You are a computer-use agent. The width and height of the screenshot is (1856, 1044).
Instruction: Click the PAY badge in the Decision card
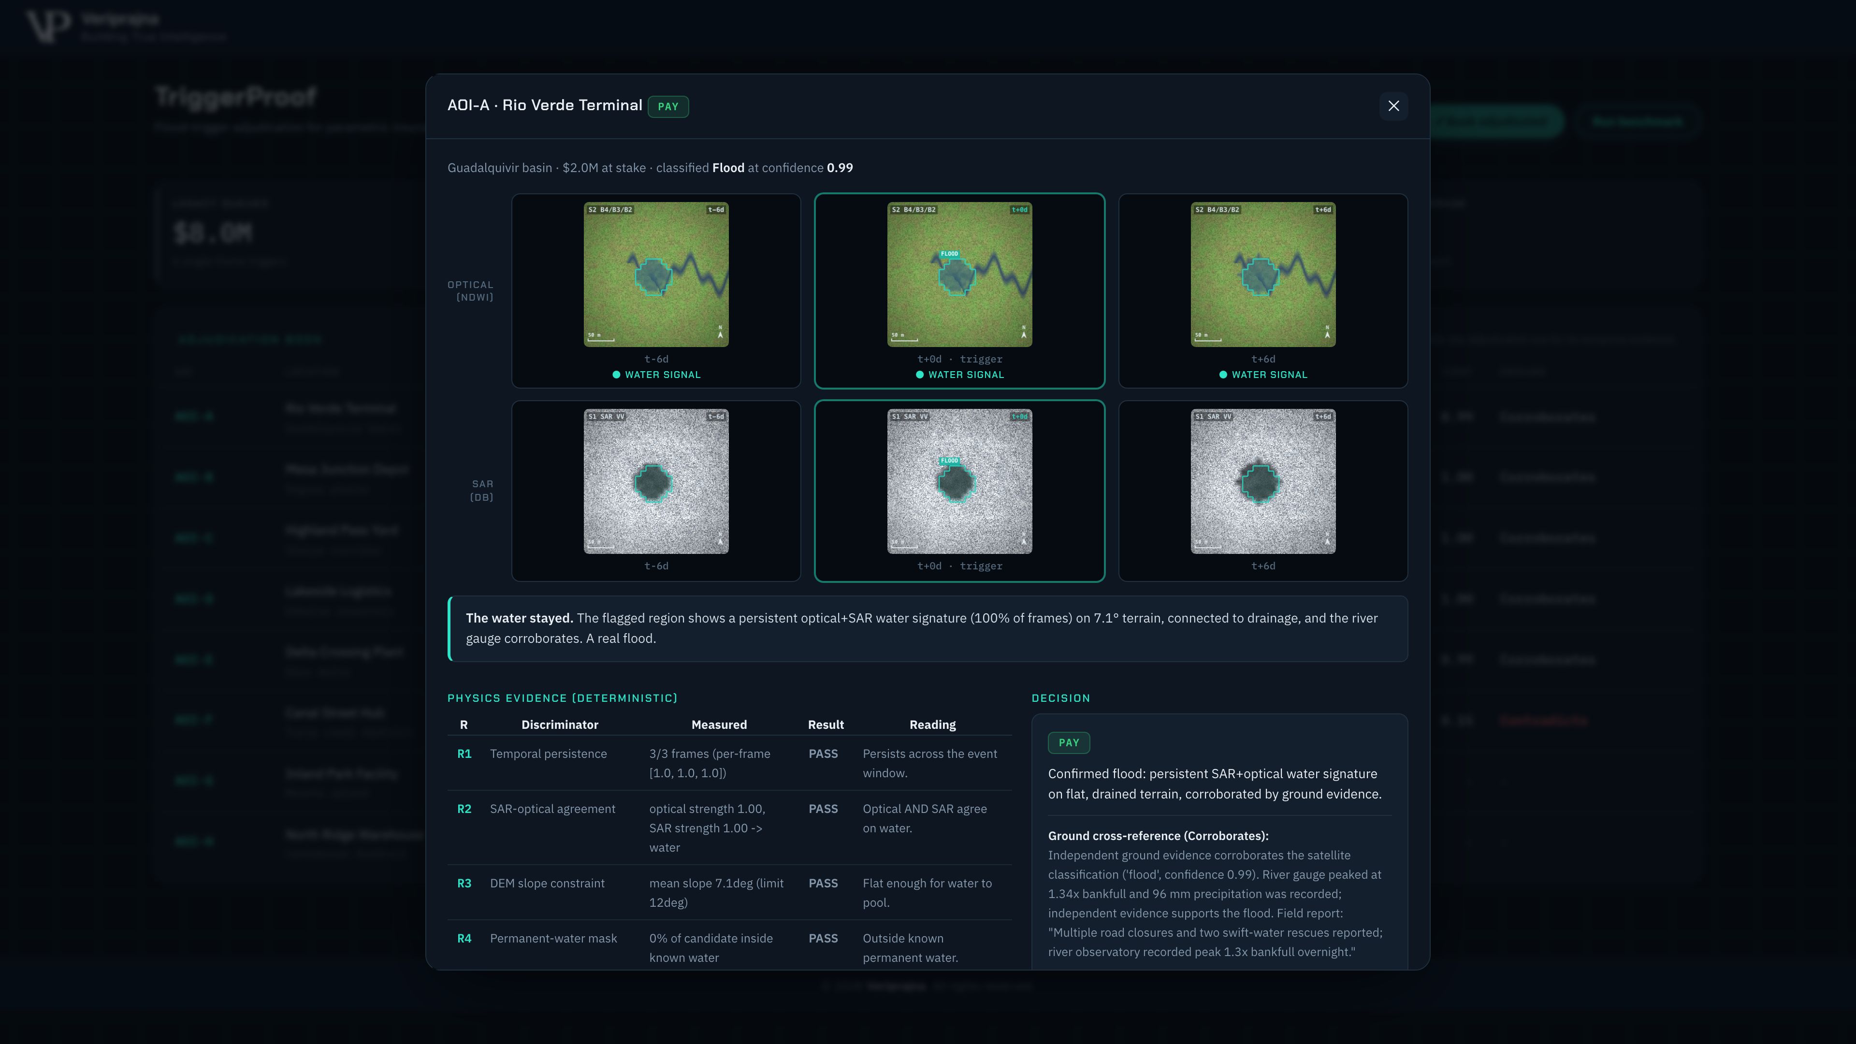(1069, 743)
